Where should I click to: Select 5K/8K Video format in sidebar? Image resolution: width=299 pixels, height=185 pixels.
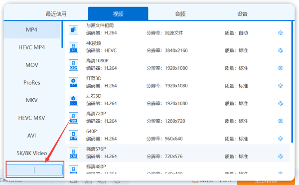tap(32, 153)
